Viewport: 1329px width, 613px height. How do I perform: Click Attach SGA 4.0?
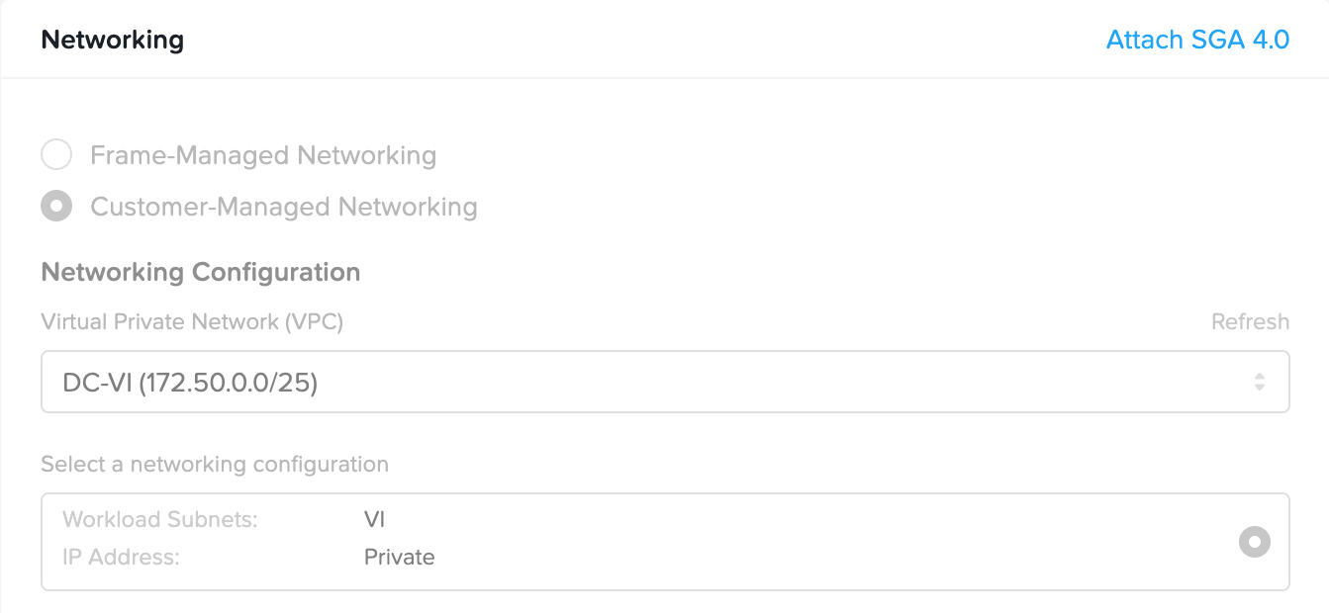[1197, 40]
